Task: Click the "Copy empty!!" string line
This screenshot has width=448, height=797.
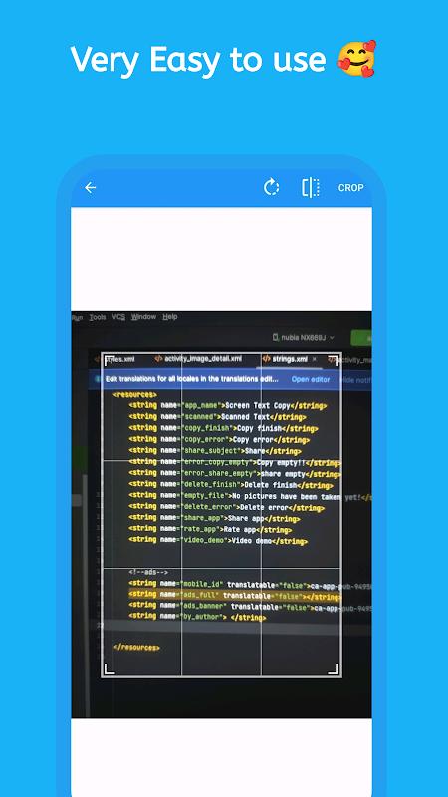Action: tap(235, 462)
